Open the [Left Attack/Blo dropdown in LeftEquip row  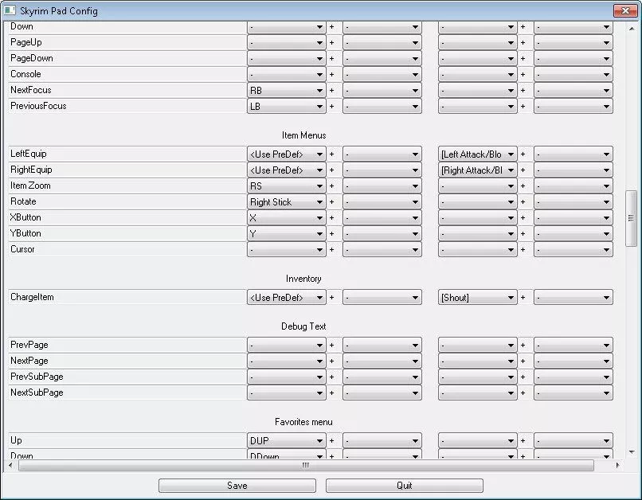click(477, 154)
